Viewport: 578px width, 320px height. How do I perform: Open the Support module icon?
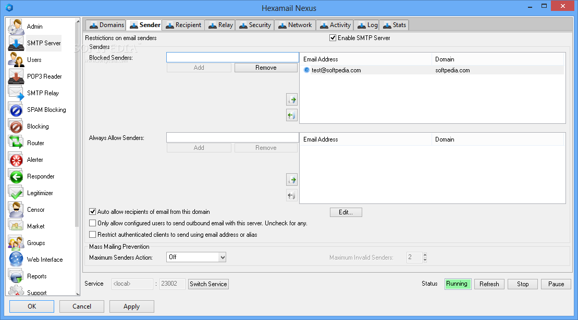point(16,290)
